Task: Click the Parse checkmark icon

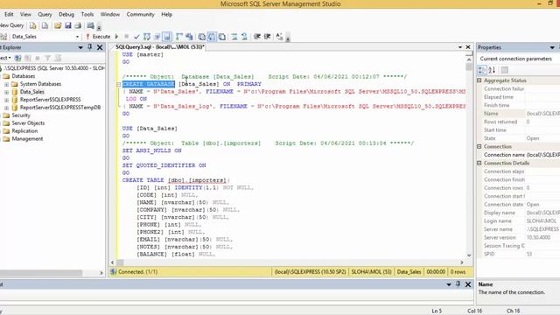Action: coord(136,37)
